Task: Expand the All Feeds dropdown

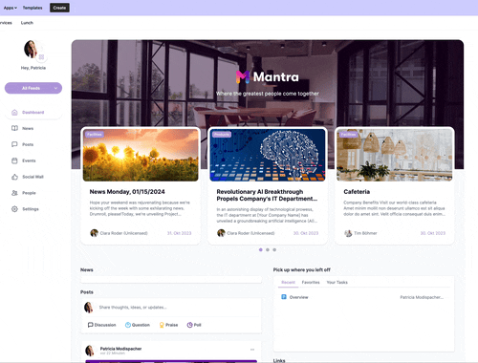Action: [x=33, y=88]
